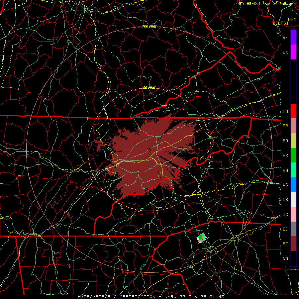This screenshot has height=299, width=299.
Task: Select the BD legend label
Action: [285, 141]
